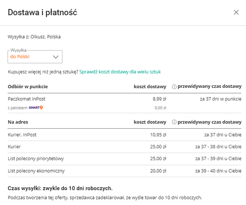Click the 0,00 zł Smart price
This screenshot has width=246, height=205.
point(160,108)
